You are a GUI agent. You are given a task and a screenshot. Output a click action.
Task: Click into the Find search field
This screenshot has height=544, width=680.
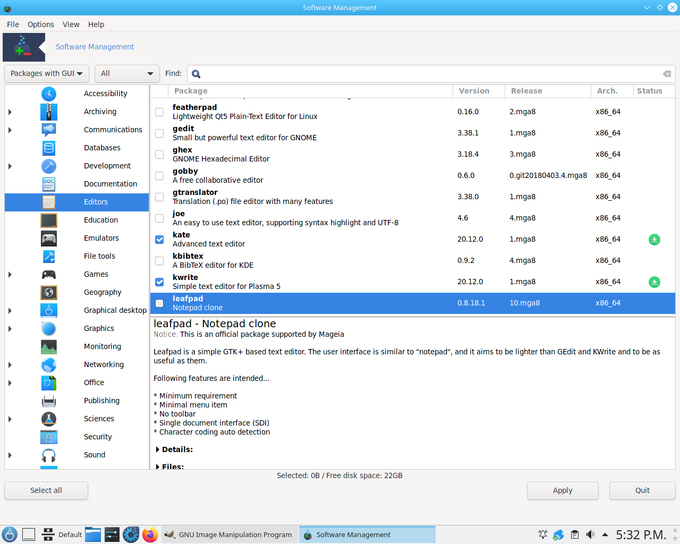[430, 74]
